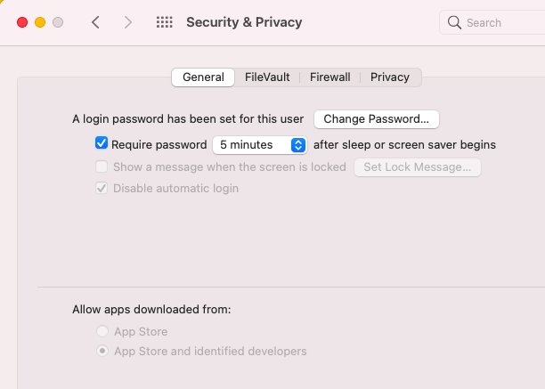Click the gray zoom window button
This screenshot has height=389, width=545.
tap(58, 22)
